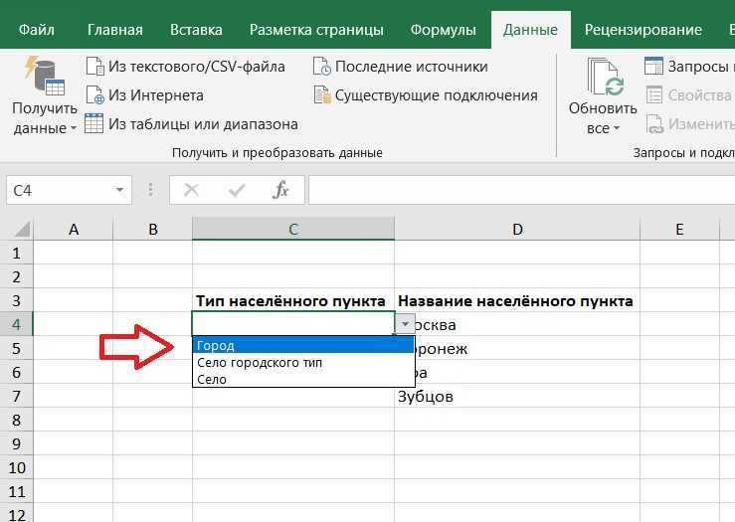Click the Запросы и подключения pane icon
The width and height of the screenshot is (735, 522).
click(x=653, y=66)
